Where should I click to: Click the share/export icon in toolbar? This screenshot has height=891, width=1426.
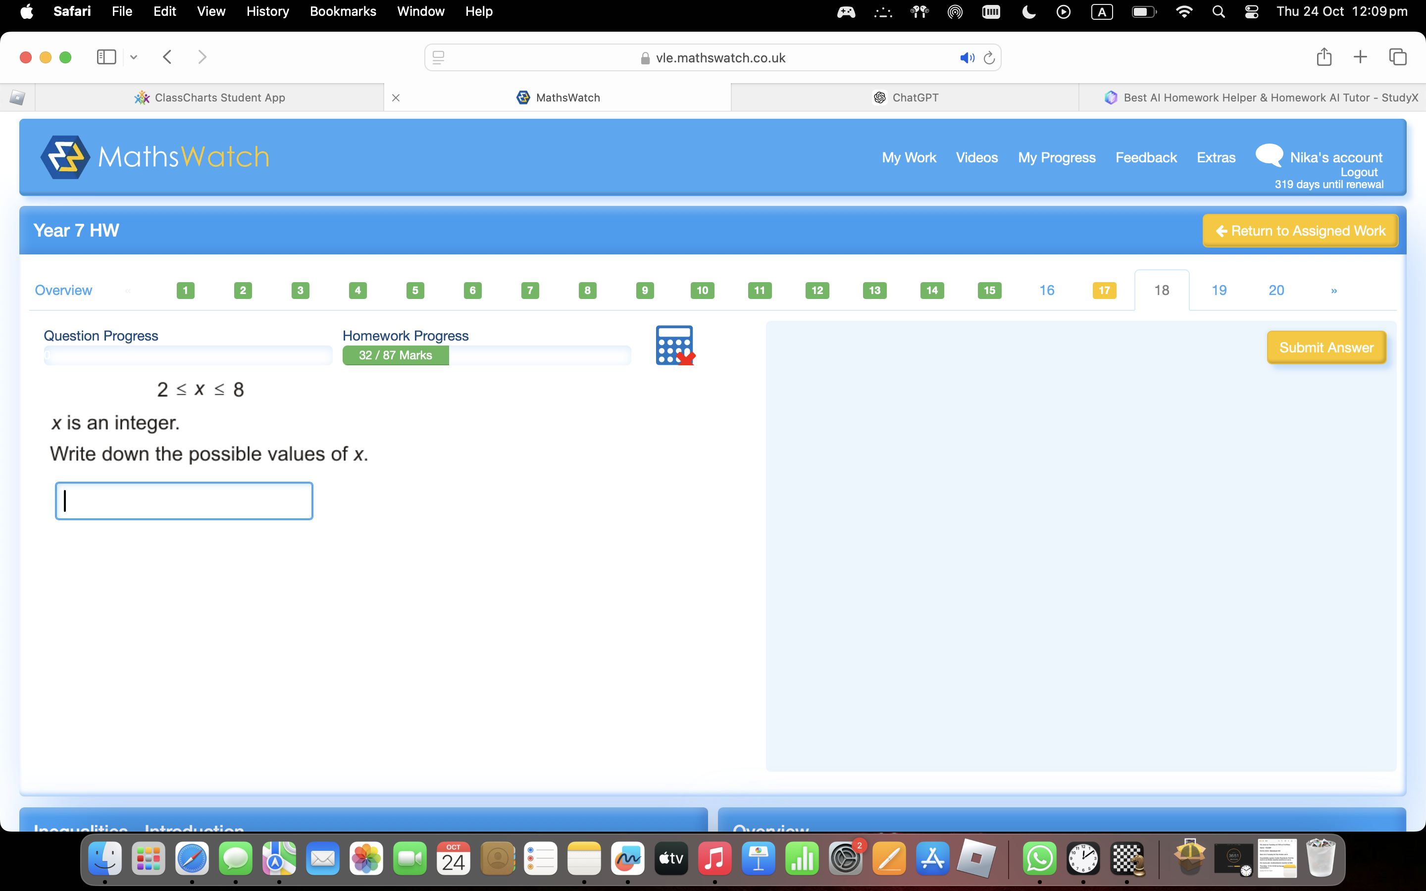point(1324,57)
